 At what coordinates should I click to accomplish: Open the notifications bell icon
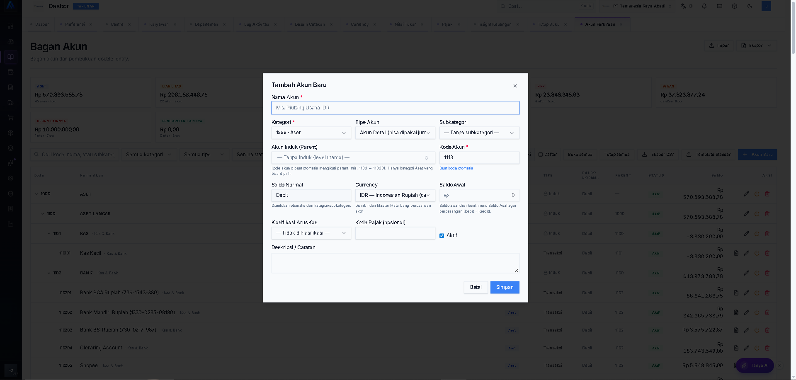pyautogui.click(x=704, y=6)
